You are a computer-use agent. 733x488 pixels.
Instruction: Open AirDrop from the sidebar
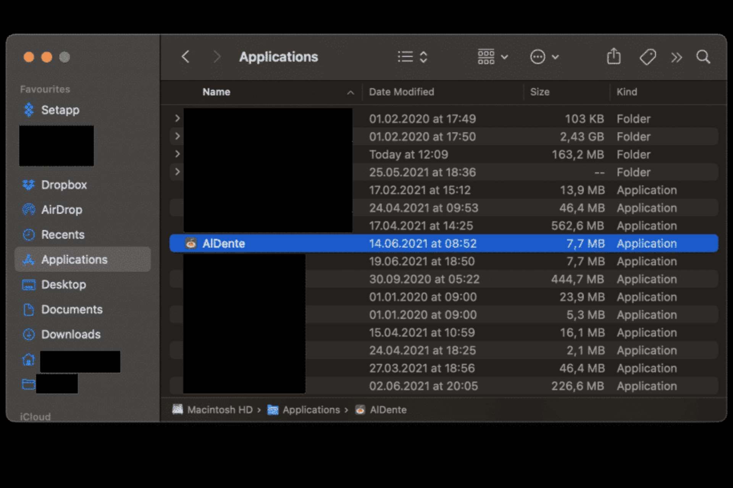[x=61, y=210]
